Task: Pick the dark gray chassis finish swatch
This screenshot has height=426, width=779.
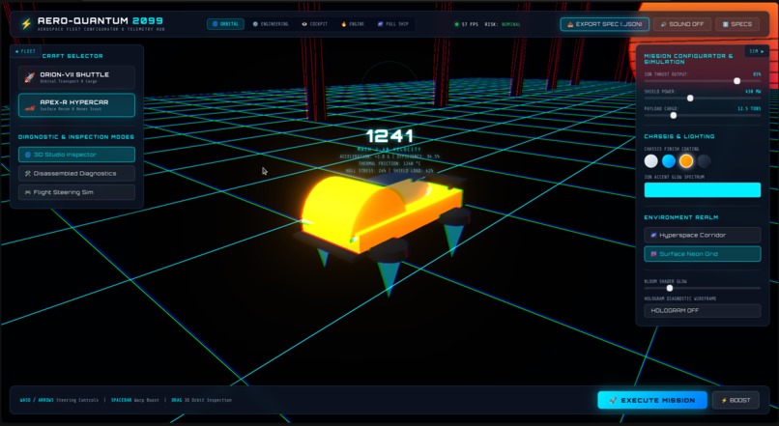Action: [704, 161]
